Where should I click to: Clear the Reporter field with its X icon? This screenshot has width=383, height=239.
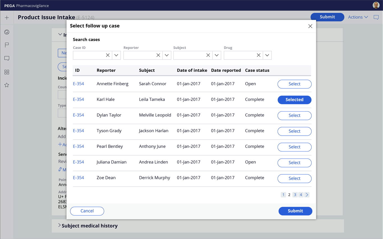coord(158,55)
